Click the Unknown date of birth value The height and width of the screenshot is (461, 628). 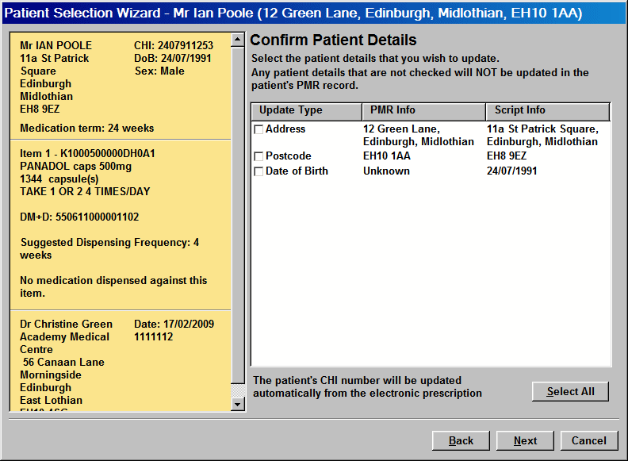point(386,171)
